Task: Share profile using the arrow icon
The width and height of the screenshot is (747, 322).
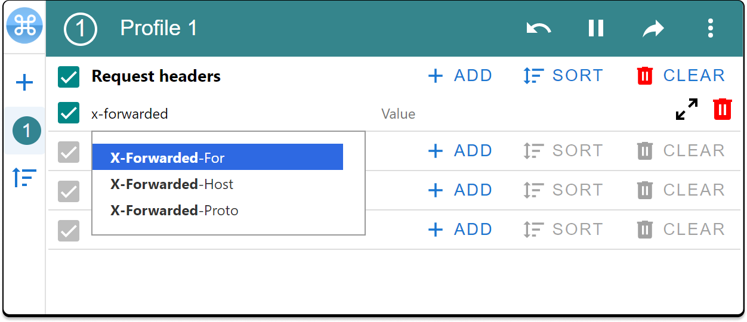Action: pyautogui.click(x=653, y=28)
